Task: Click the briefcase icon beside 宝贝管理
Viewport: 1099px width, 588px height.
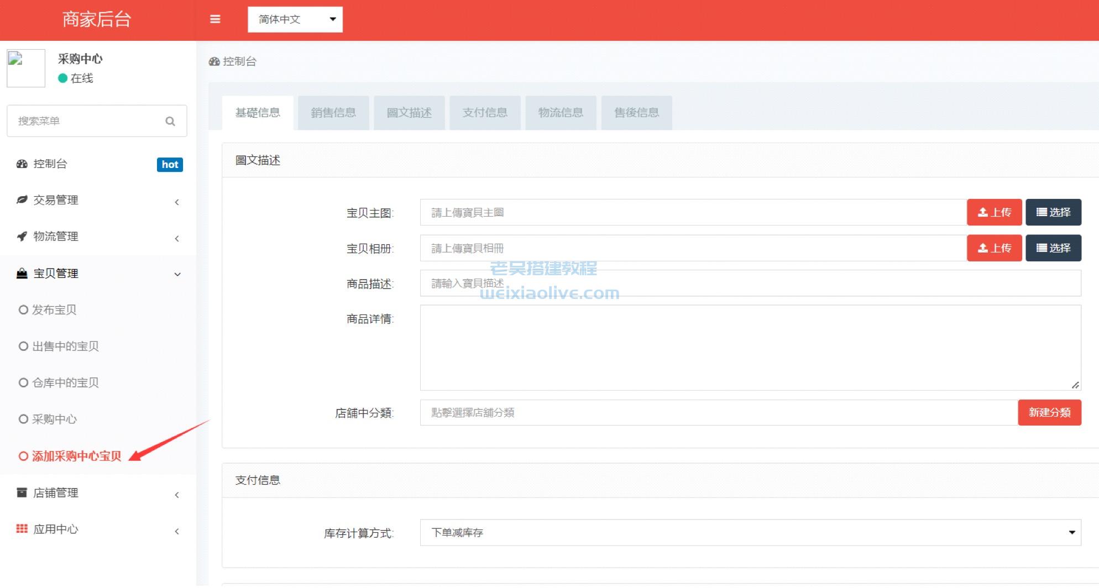Action: [21, 273]
